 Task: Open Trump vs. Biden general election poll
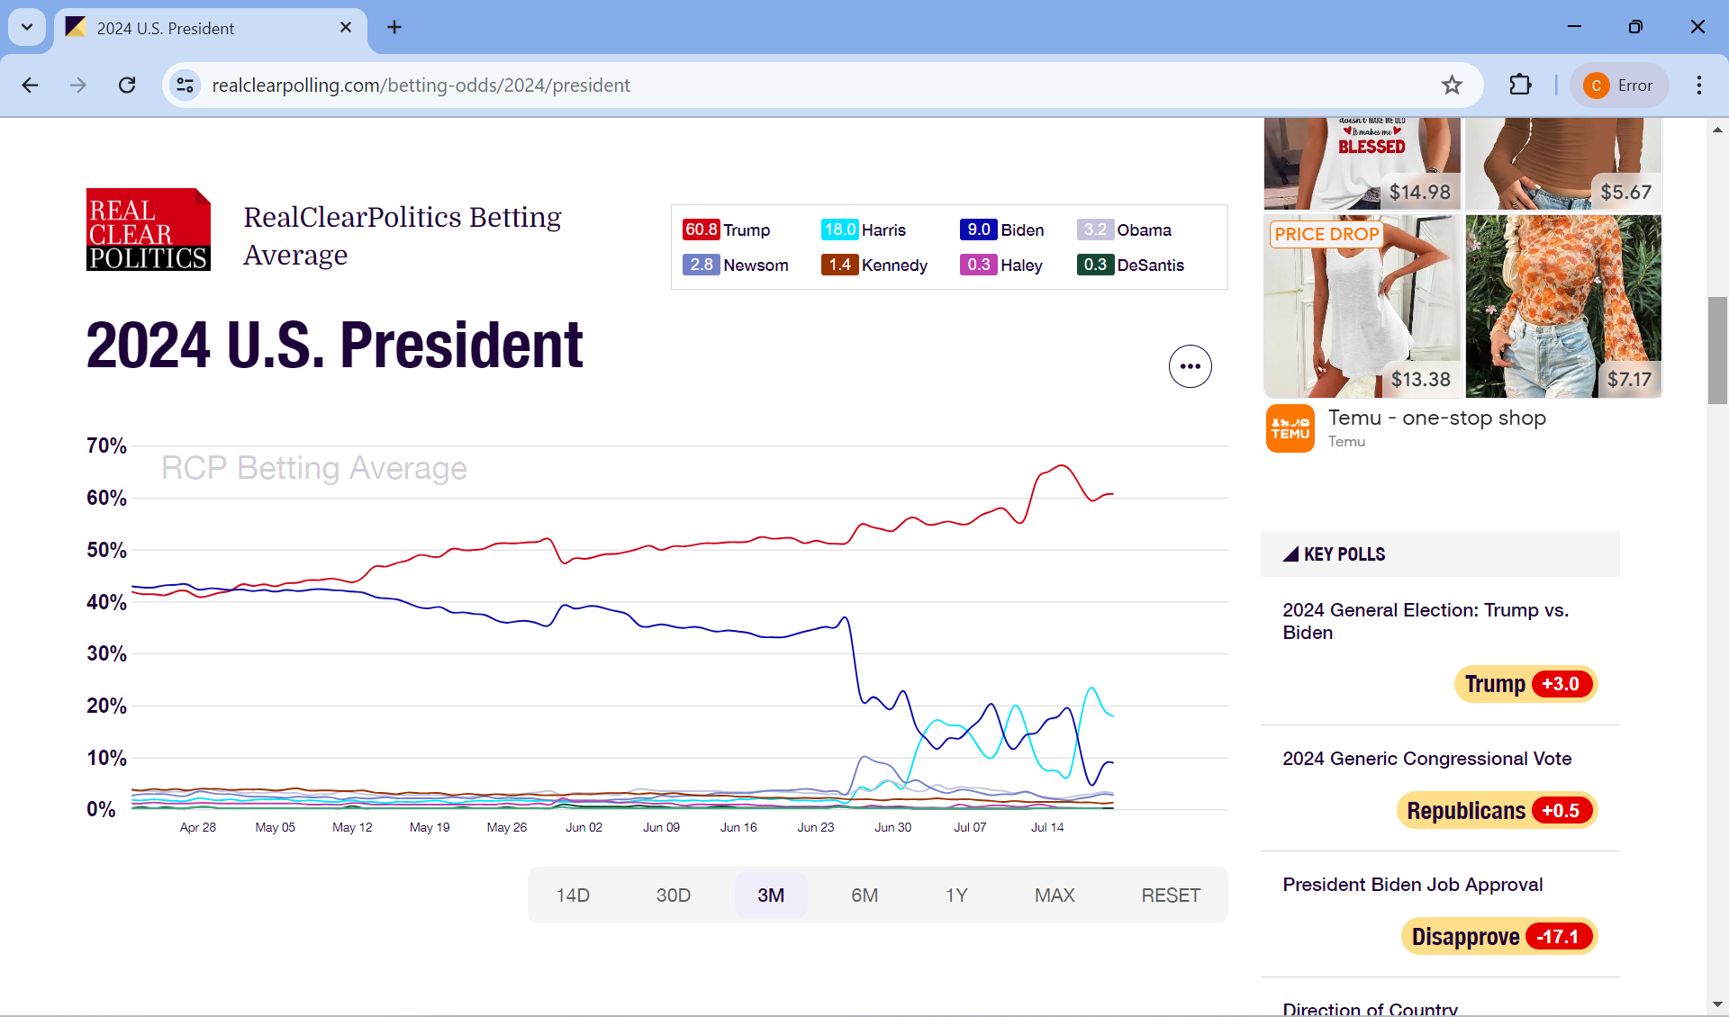click(1426, 621)
